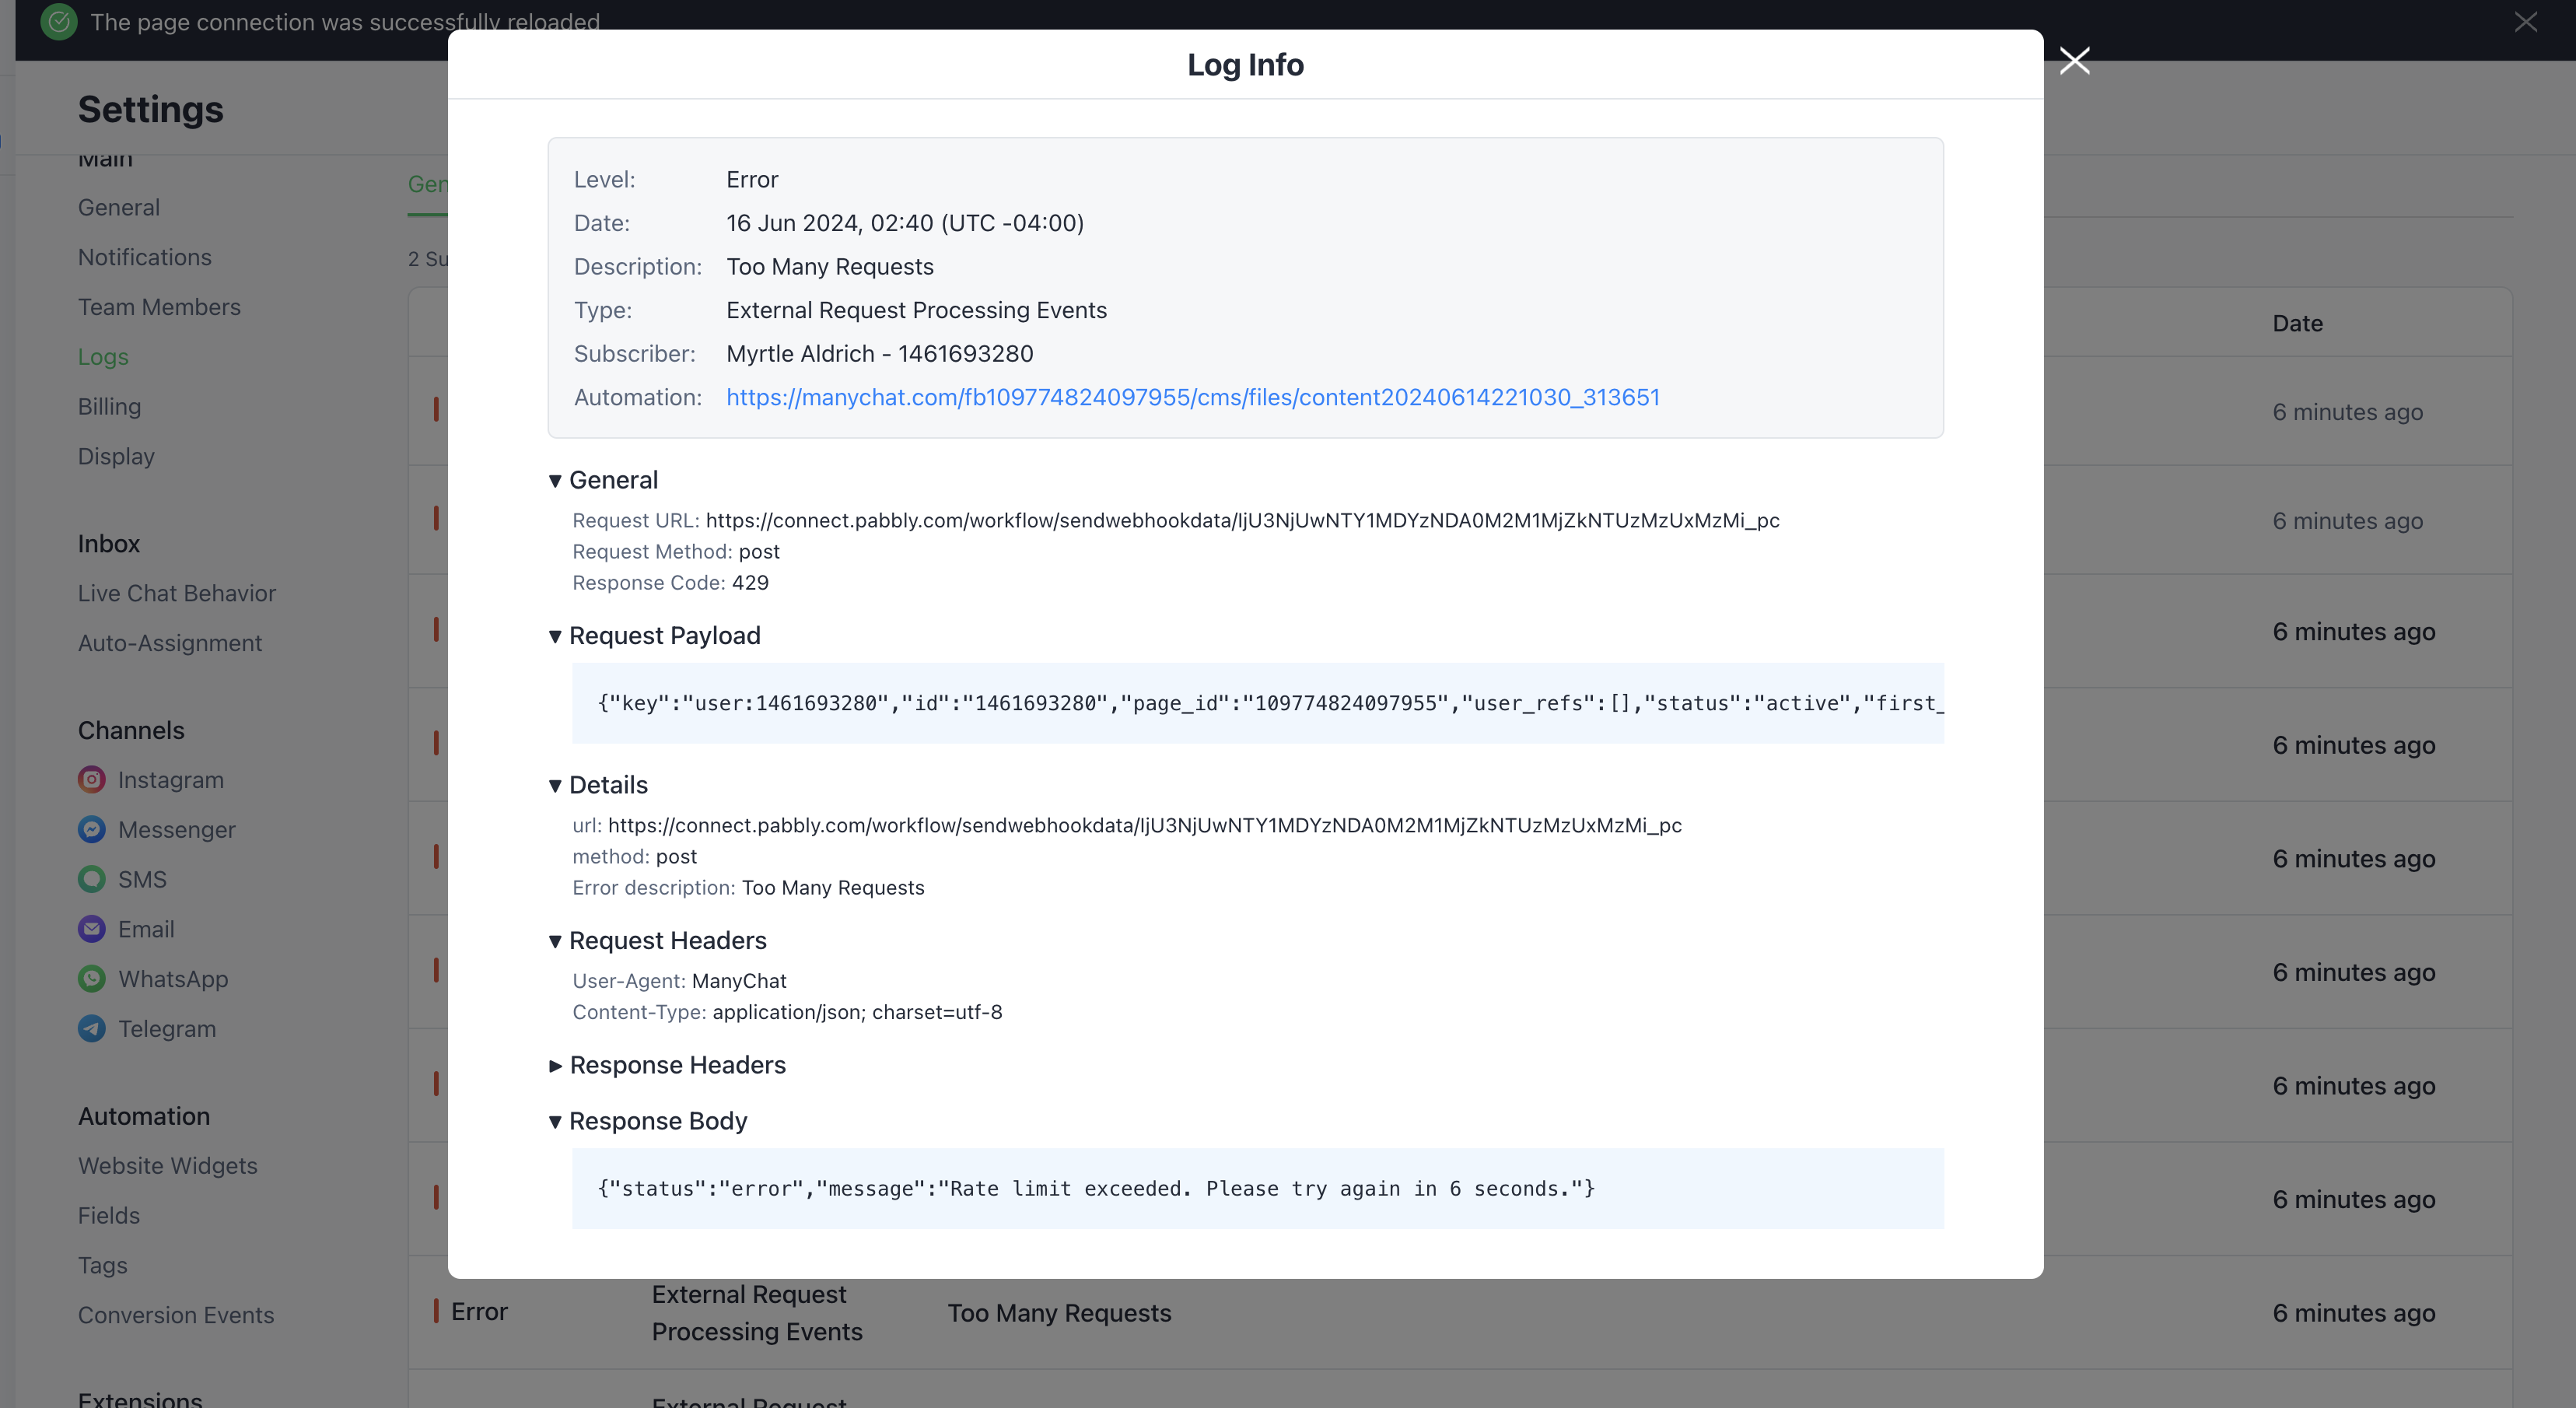This screenshot has height=1408, width=2576.
Task: Open the ManyChat automation link
Action: pyautogui.click(x=1193, y=397)
